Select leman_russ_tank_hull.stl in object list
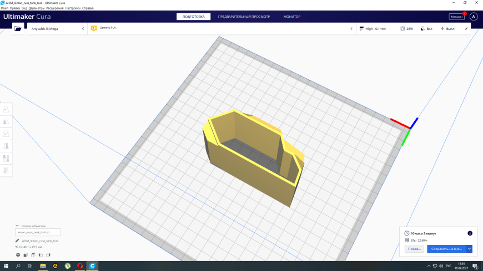This screenshot has width=483, height=271. pyautogui.click(x=38, y=232)
